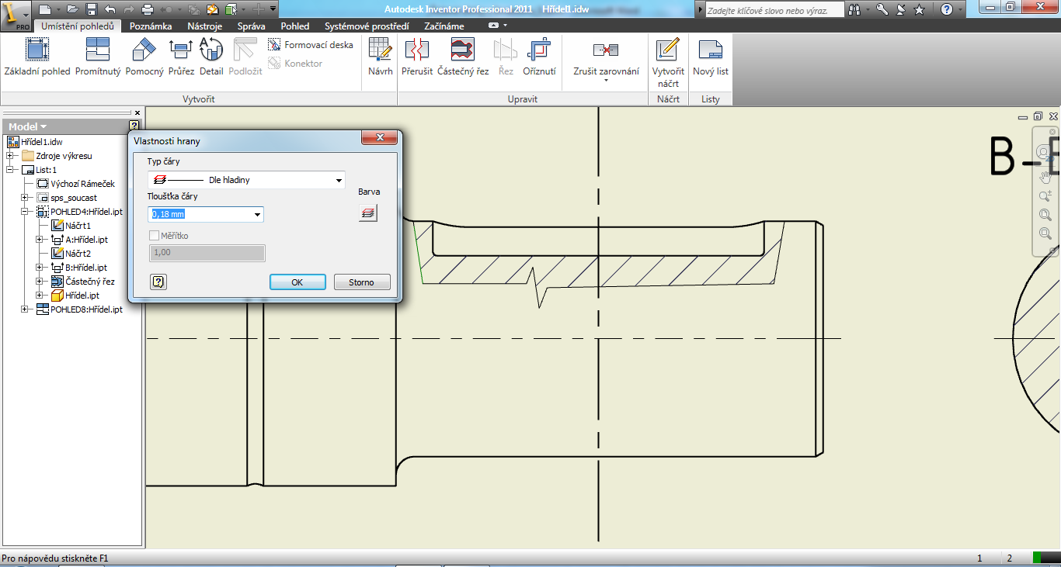Click the Undo arrow icon
This screenshot has height=567, width=1061.
[x=110, y=9]
